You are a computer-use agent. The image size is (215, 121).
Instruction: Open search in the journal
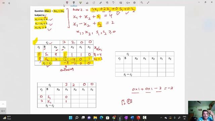pyautogui.click(x=142, y=3)
